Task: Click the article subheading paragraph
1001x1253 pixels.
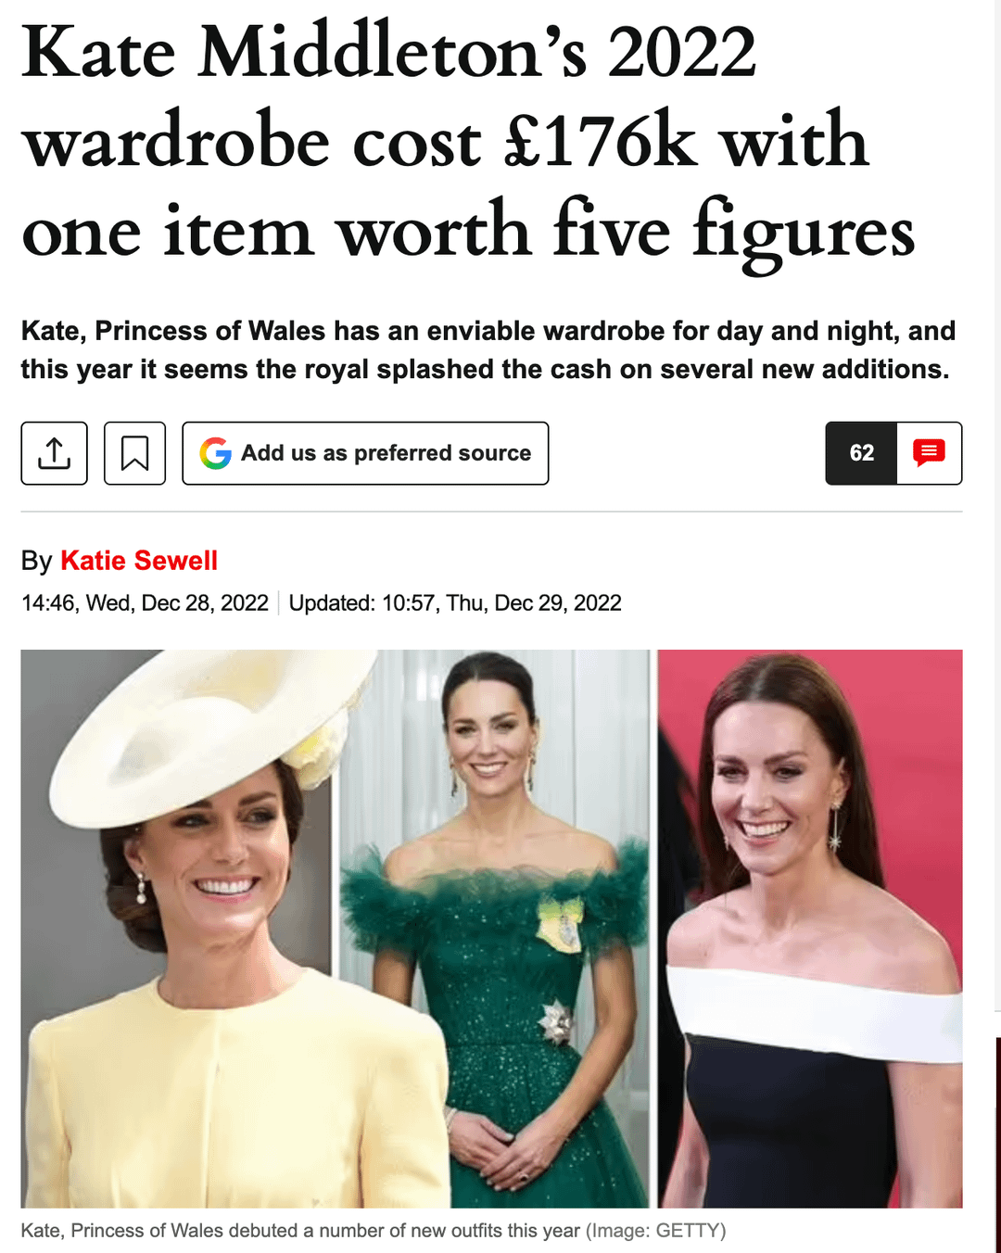Action: point(488,350)
